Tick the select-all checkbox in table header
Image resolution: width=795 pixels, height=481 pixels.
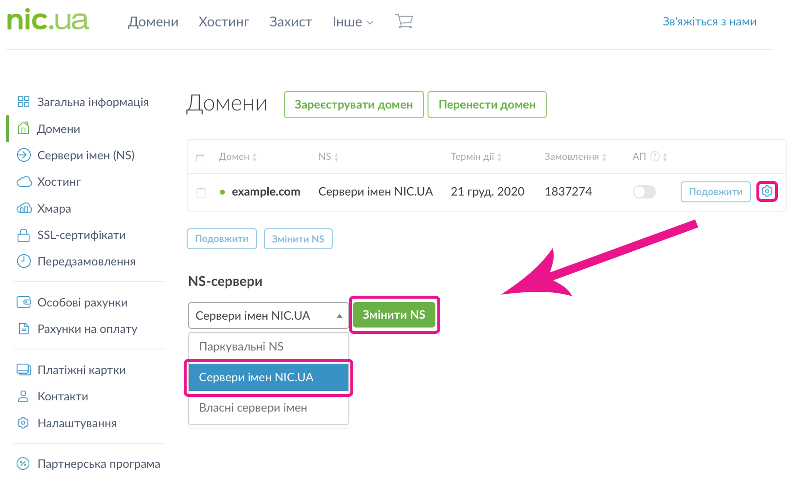(200, 158)
